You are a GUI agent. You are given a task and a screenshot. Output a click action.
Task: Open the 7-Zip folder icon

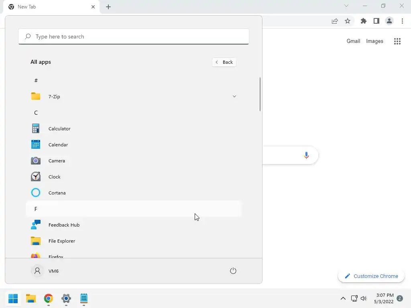(x=36, y=96)
